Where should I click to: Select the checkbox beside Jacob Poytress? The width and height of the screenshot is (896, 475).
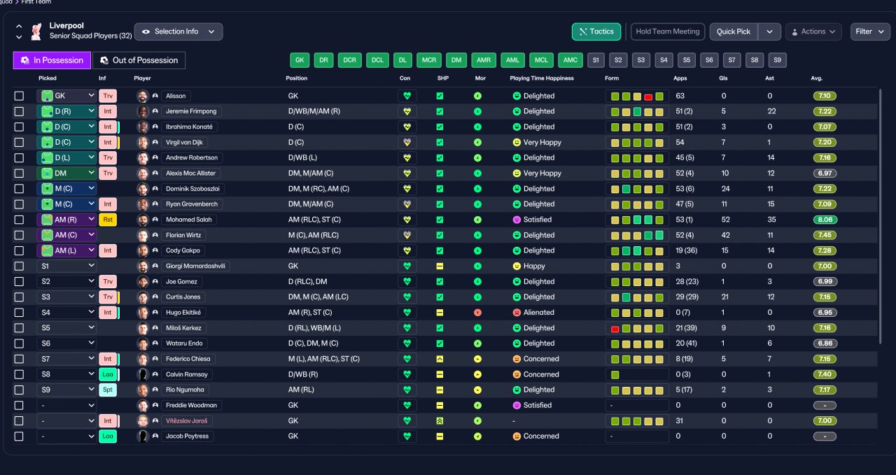(x=19, y=436)
